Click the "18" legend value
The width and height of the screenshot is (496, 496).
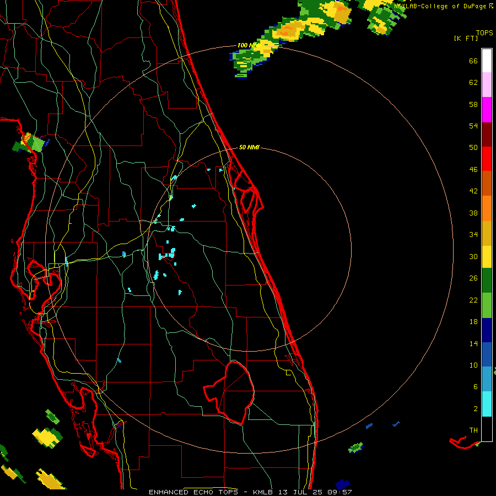(473, 322)
